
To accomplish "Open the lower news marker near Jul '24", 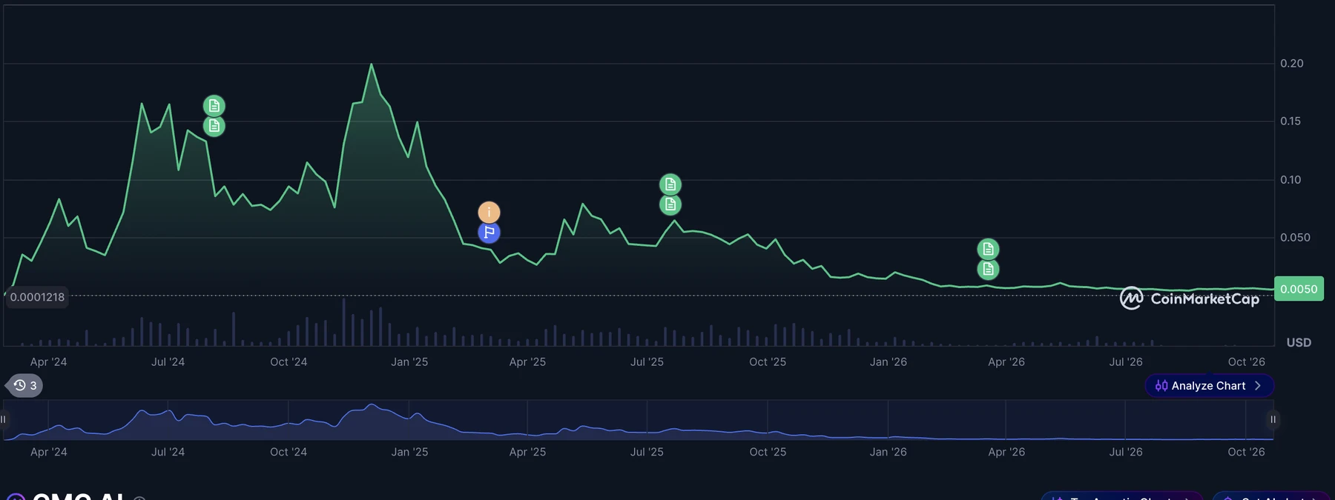I will click(x=214, y=127).
